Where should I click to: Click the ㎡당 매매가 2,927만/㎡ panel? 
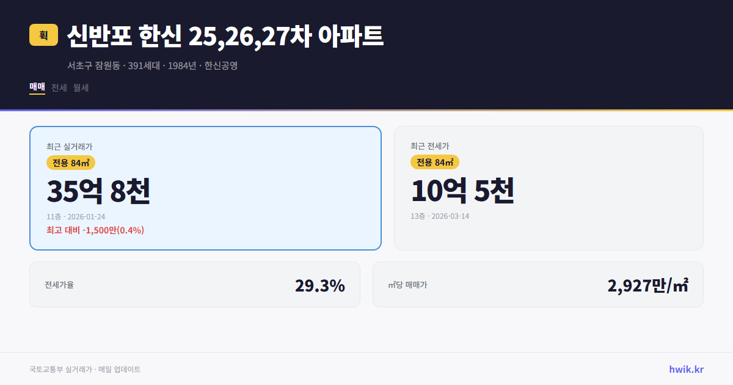(538, 284)
